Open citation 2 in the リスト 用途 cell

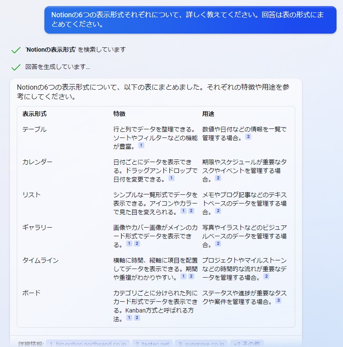tap(218, 211)
